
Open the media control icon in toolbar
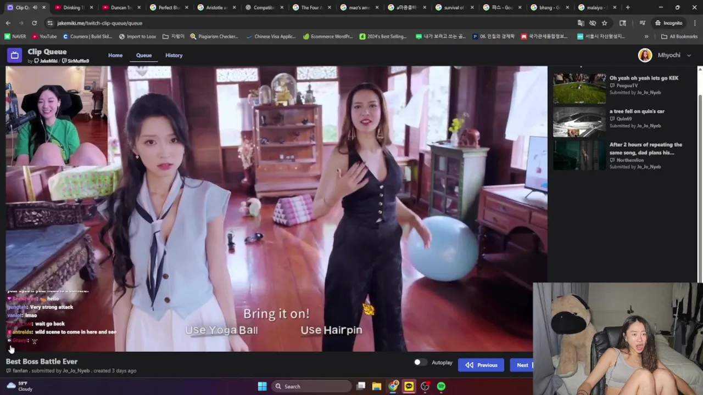click(642, 23)
